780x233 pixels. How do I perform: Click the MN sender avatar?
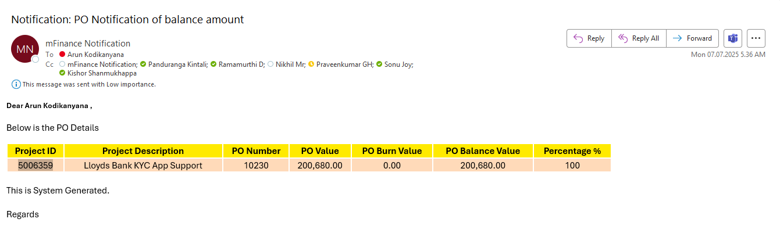pos(25,49)
